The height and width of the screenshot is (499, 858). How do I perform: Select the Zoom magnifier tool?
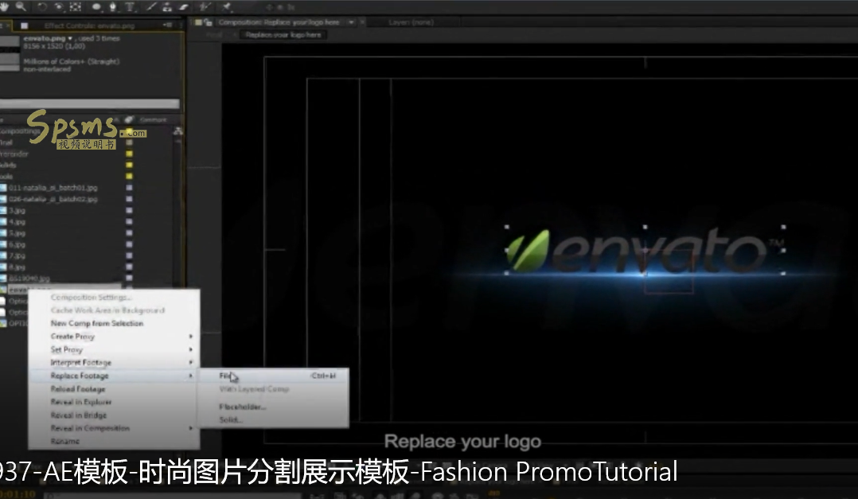pyautogui.click(x=21, y=6)
